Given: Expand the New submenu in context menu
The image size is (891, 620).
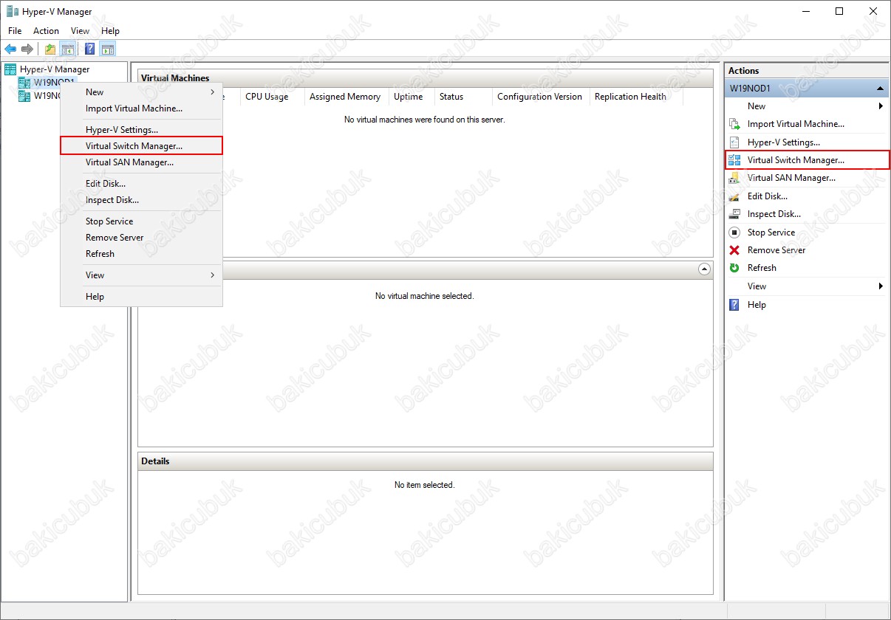Looking at the screenshot, I should click(141, 92).
